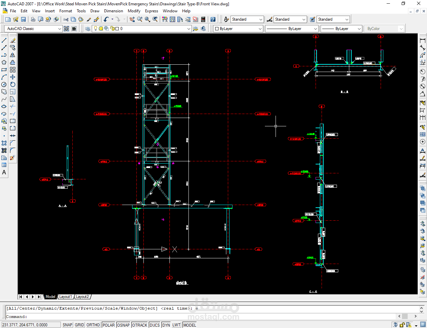Viewport: 427px width, 328px height.
Task: Toggle SNAP mode in status bar
Action: coord(67,325)
